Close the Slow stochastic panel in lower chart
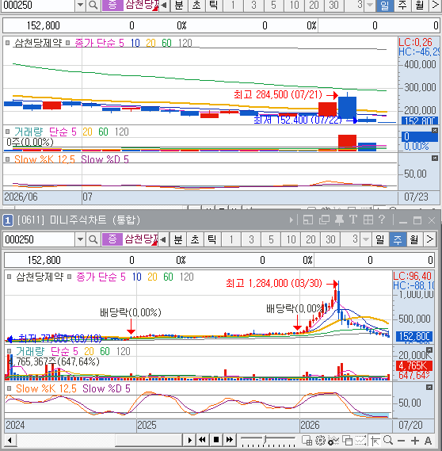Image resolution: width=442 pixels, height=451 pixels. [429, 387]
